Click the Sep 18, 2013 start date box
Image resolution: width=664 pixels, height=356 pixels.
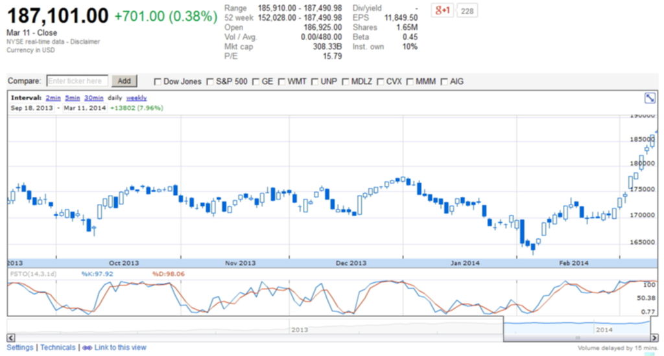(32, 108)
